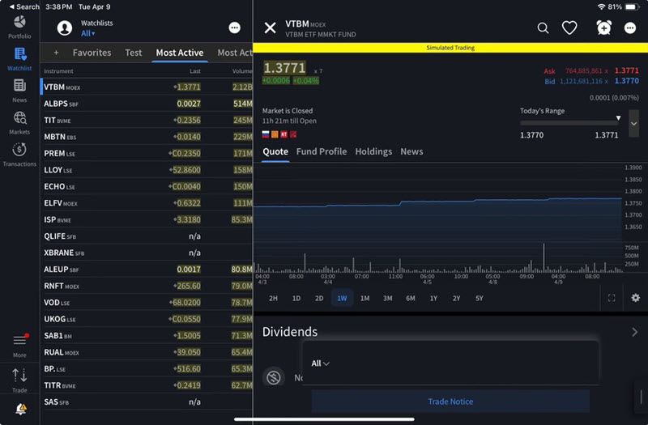
Task: Select the LLOY LSE row
Action: (x=147, y=170)
